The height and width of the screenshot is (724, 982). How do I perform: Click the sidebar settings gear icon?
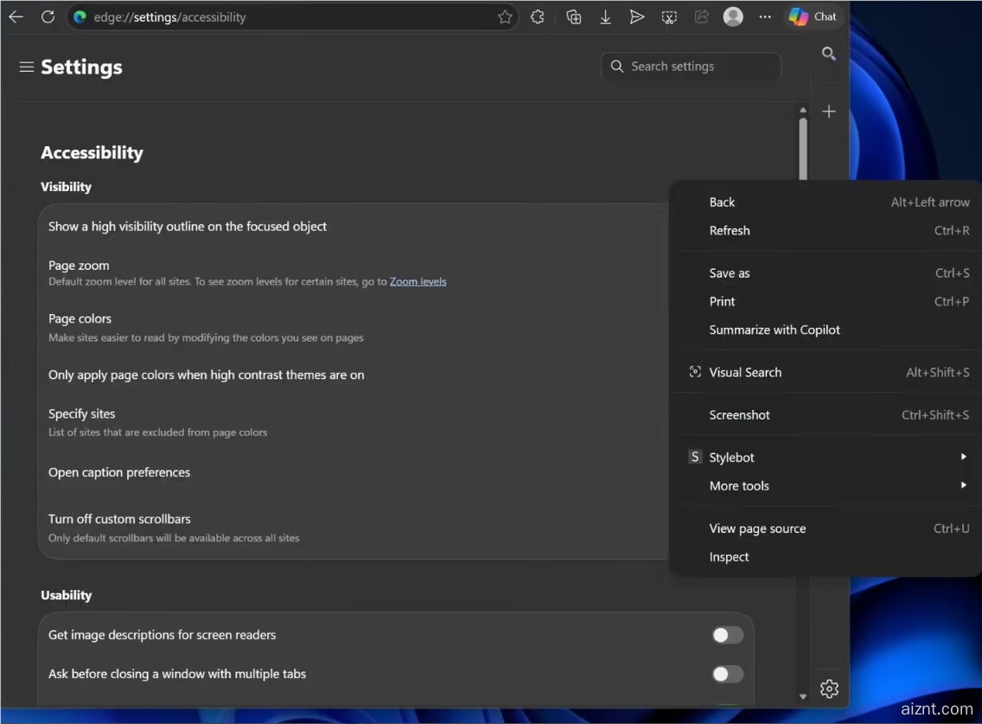829,689
